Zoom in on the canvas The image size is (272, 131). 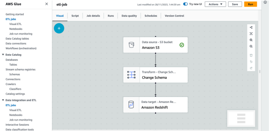click(251, 40)
